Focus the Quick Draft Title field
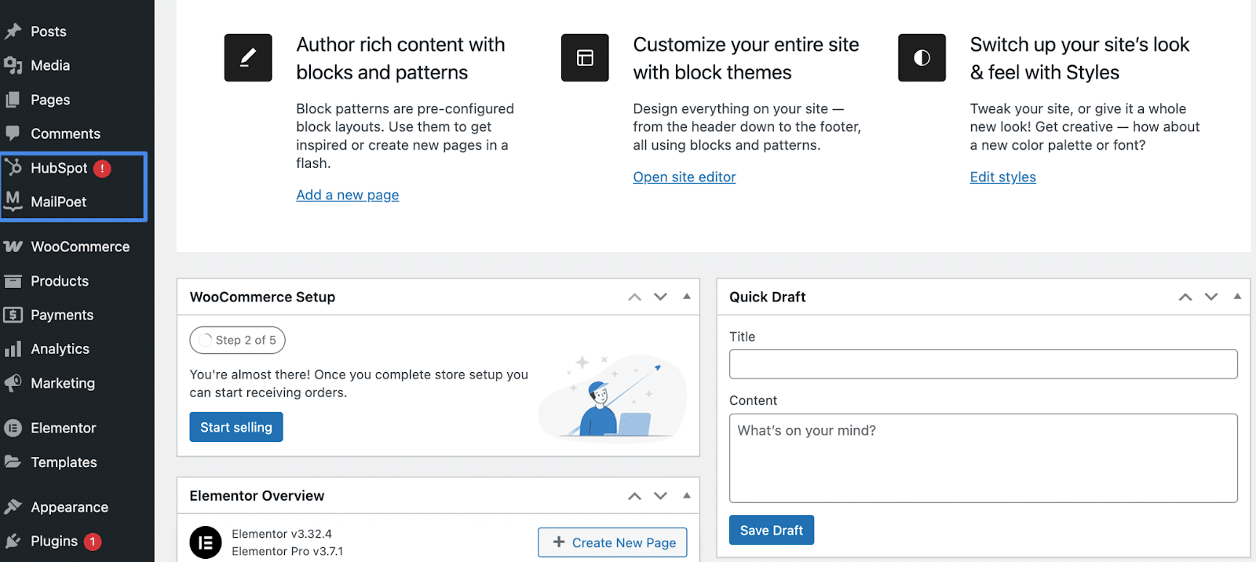This screenshot has width=1256, height=562. pyautogui.click(x=984, y=364)
